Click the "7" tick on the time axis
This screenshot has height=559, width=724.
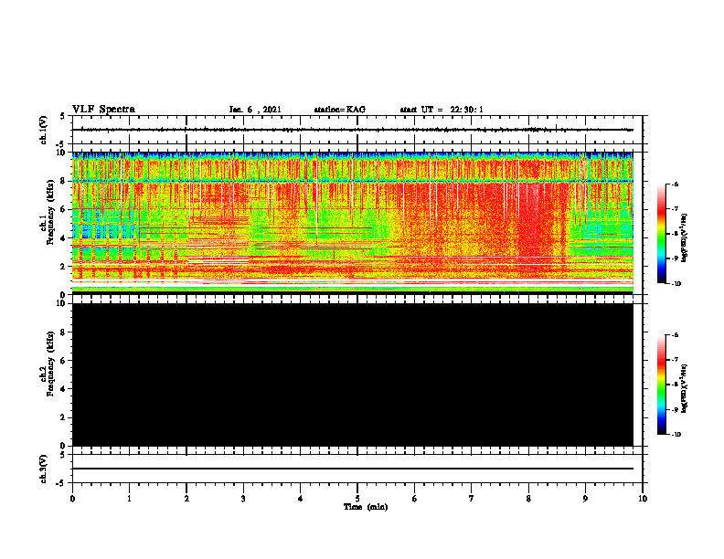coord(472,499)
